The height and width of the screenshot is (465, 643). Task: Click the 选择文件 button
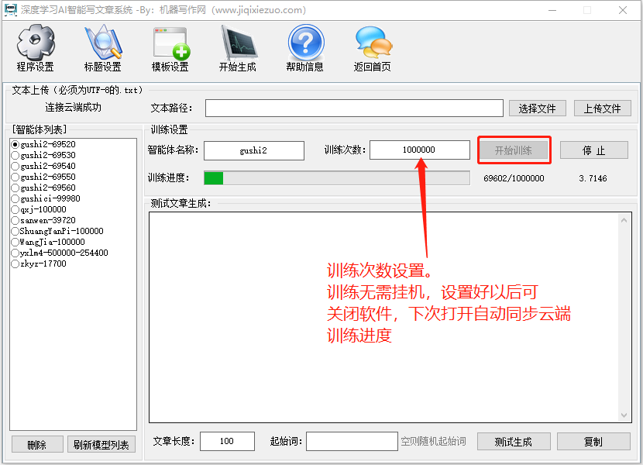tap(537, 108)
